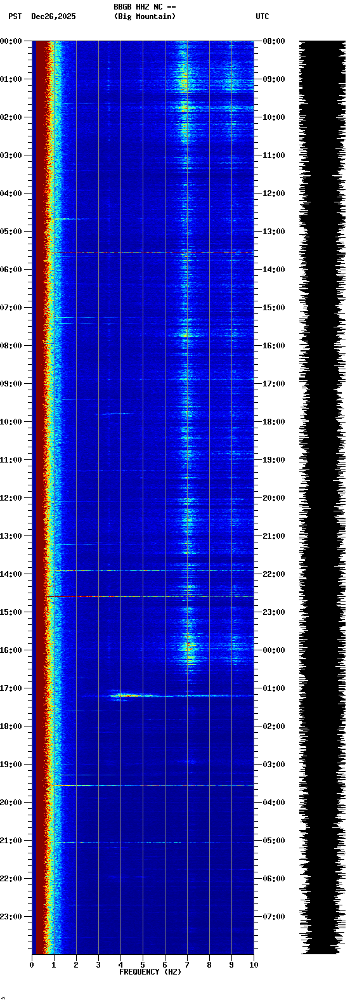Click the '6' frequency tick label
This screenshot has height=1005, width=350.
click(x=165, y=965)
